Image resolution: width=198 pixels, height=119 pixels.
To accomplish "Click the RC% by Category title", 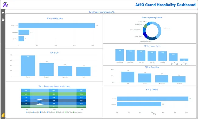I will point(152,89).
